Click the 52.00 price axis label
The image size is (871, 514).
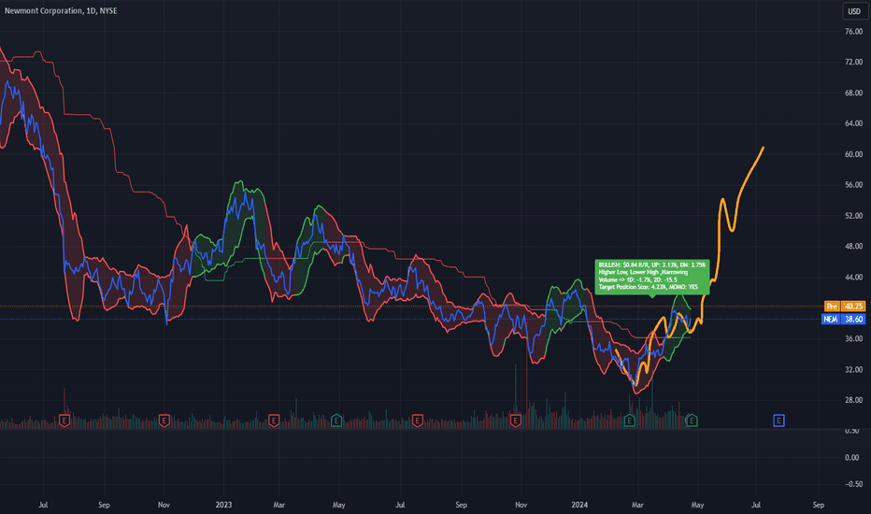854,216
